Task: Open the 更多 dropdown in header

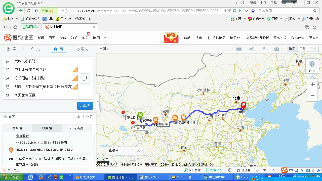Action: click(313, 38)
